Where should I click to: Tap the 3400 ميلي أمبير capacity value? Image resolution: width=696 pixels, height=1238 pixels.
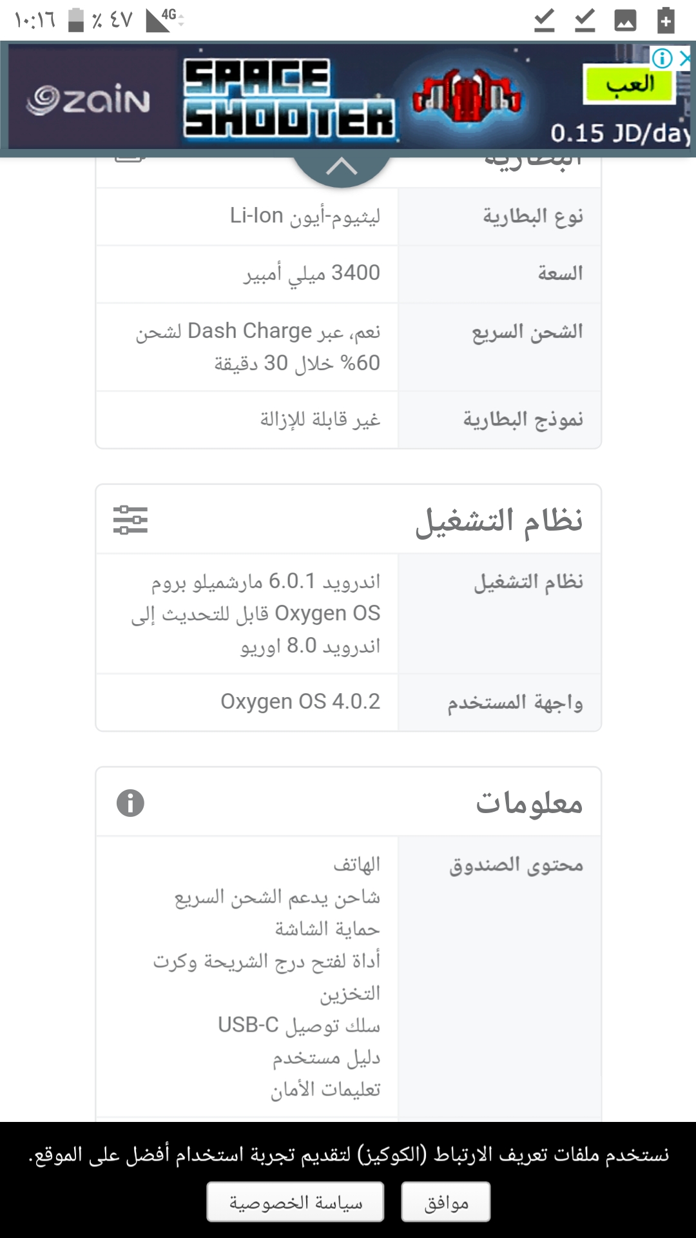click(312, 273)
